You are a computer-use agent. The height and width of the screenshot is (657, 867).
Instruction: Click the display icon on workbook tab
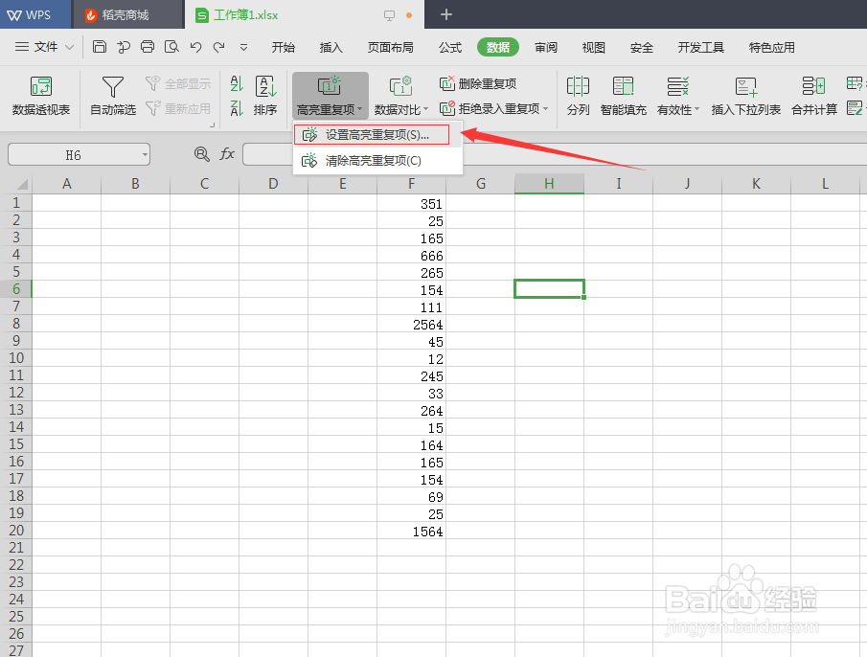(389, 15)
